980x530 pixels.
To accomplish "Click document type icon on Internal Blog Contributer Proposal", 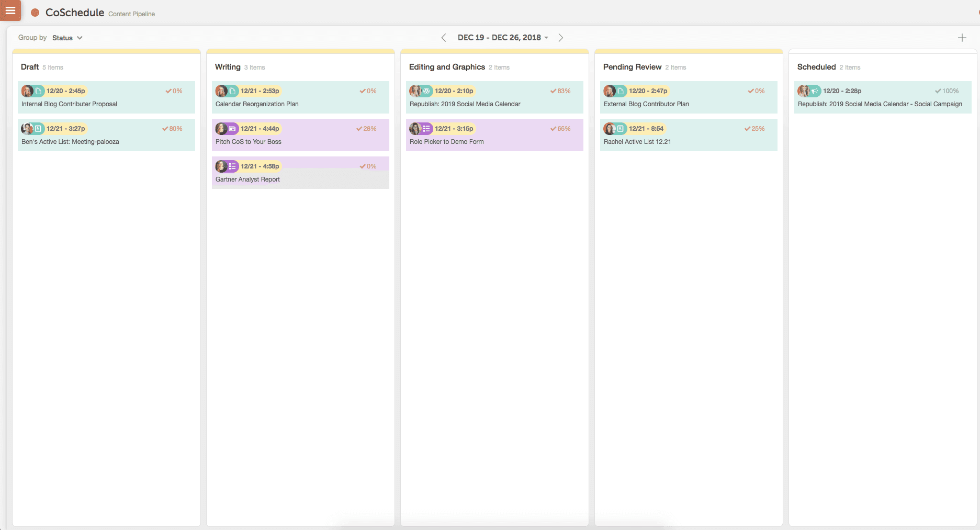I will click(39, 91).
